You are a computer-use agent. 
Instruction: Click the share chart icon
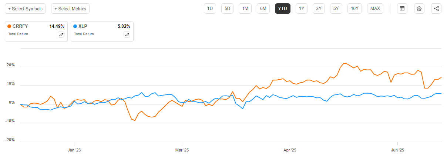click(x=436, y=9)
